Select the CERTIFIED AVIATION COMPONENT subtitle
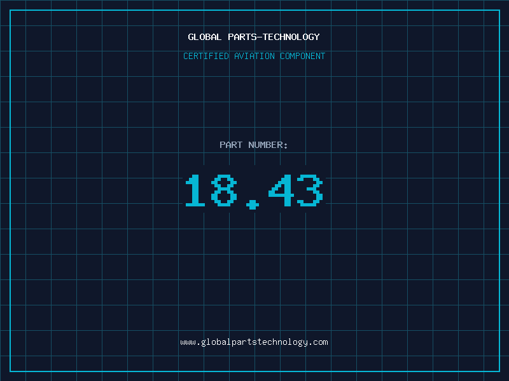Image resolution: width=509 pixels, height=381 pixels. click(x=254, y=56)
